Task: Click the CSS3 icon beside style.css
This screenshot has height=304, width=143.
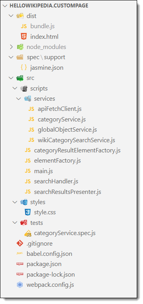Action: click(x=27, y=212)
